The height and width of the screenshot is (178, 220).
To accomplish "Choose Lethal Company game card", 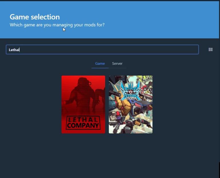I will click(83, 104).
